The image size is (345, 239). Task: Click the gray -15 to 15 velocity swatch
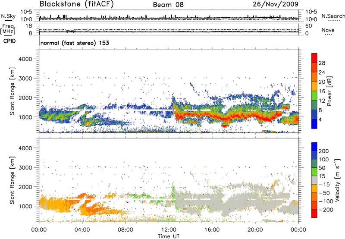tap(314, 180)
